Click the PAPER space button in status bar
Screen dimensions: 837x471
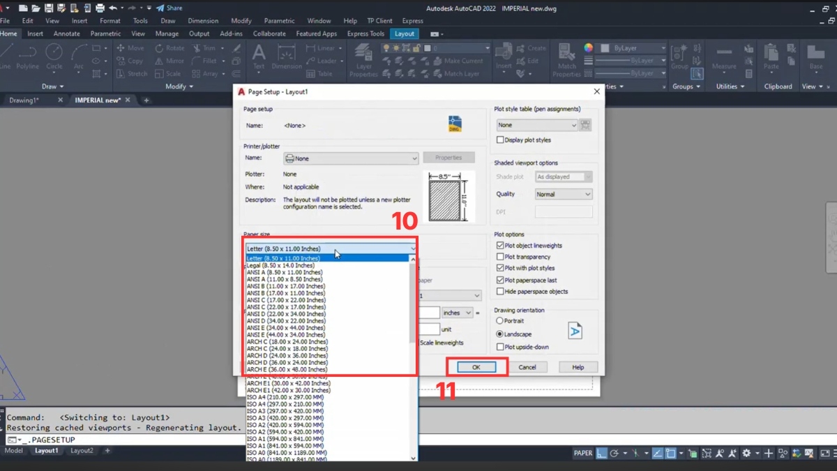click(583, 453)
